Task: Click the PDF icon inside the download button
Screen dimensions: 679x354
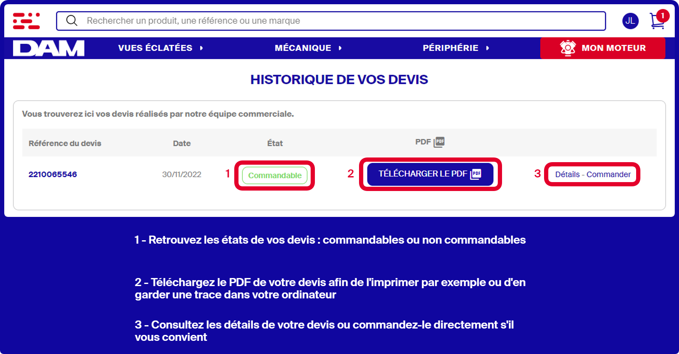Action: 476,174
